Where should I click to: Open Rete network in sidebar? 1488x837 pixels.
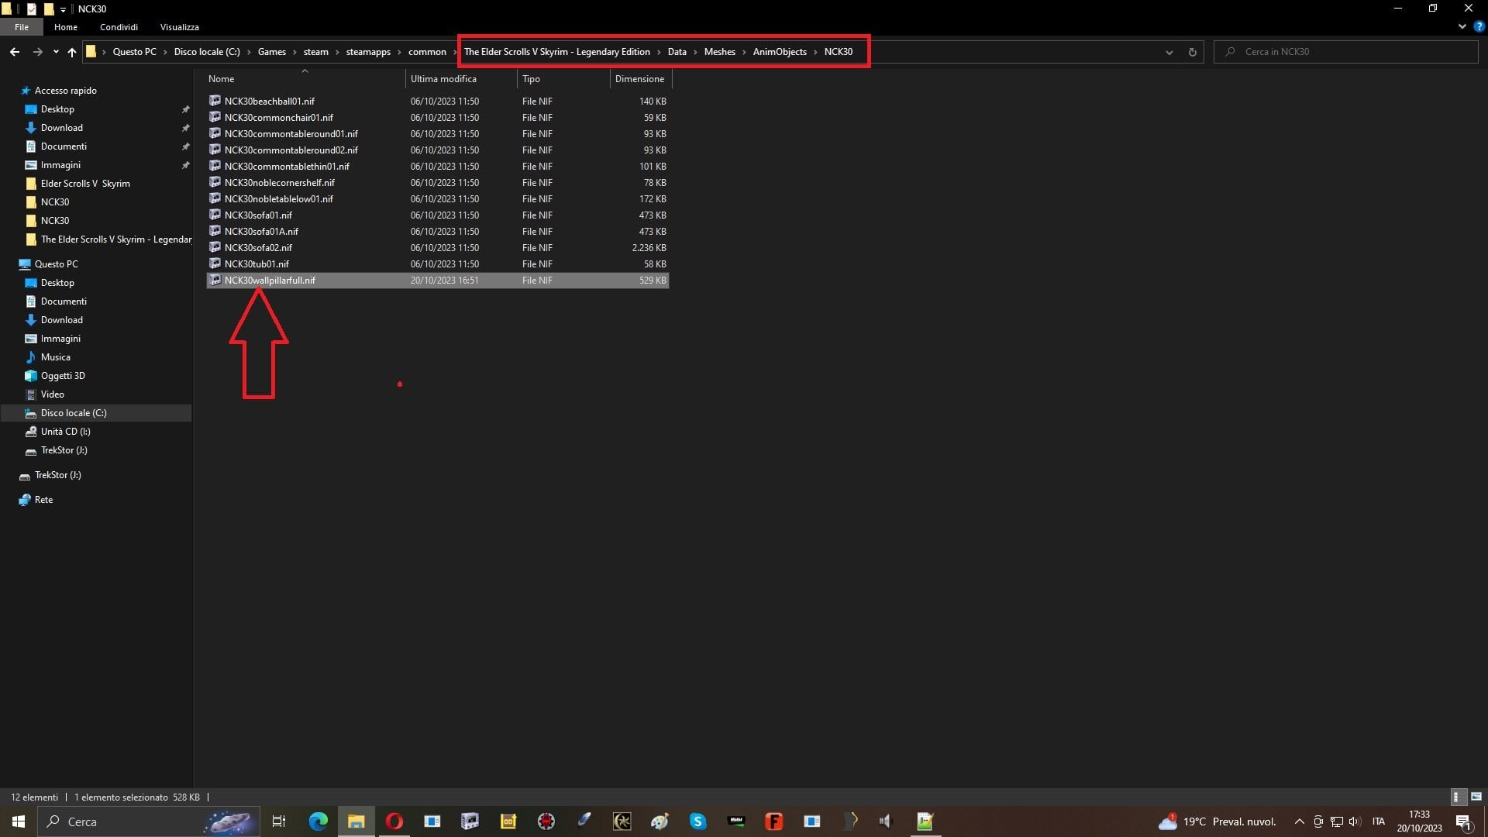43,500
